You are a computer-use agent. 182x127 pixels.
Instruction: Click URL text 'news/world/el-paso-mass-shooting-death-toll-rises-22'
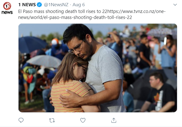pos(75,17)
